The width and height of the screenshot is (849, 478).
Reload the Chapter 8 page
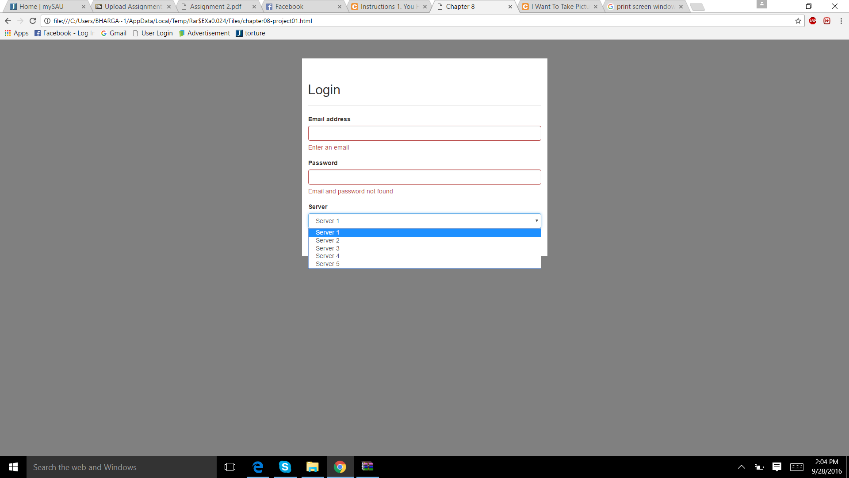tap(33, 21)
